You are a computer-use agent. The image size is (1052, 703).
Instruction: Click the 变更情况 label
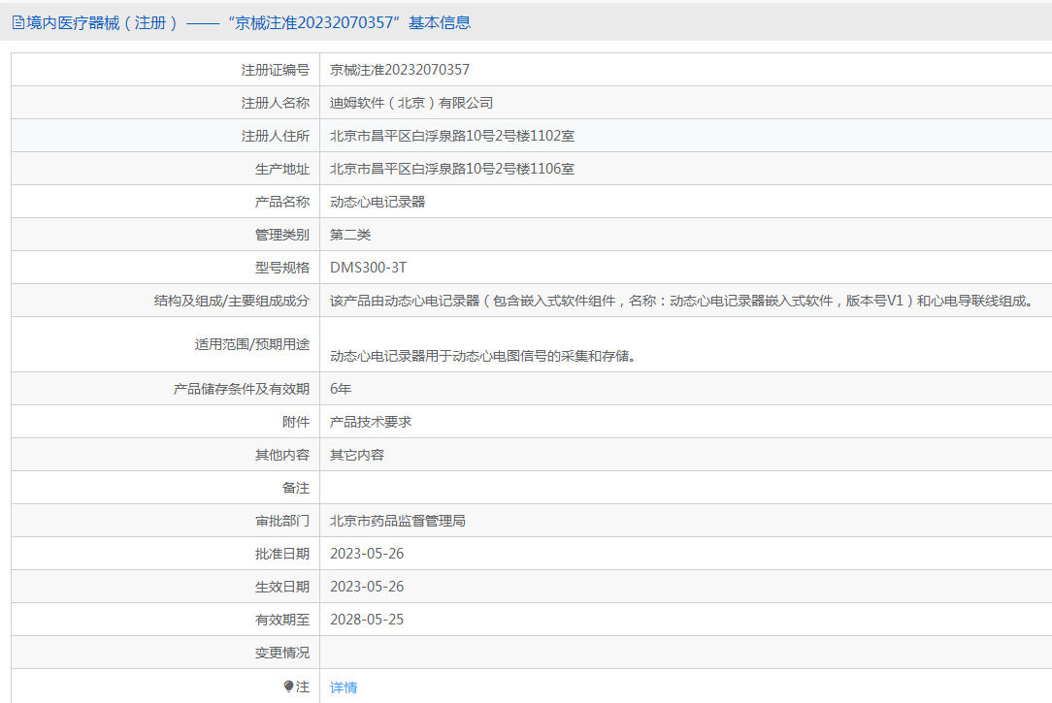click(281, 652)
